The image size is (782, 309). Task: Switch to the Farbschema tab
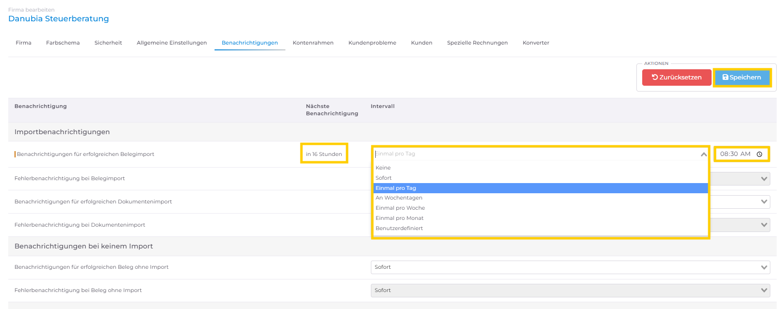tap(63, 43)
